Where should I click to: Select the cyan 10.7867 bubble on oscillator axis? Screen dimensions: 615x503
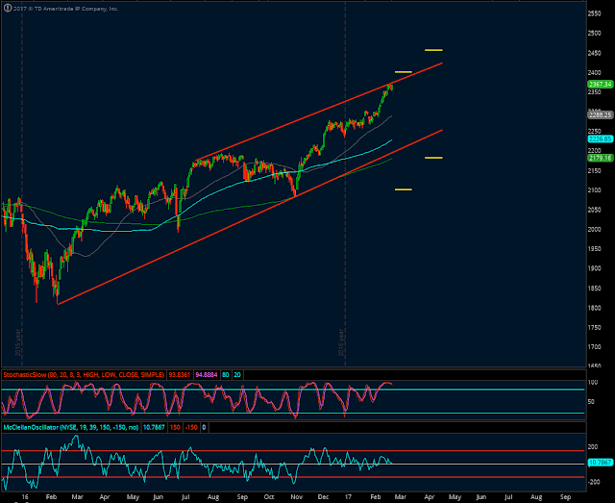600,463
